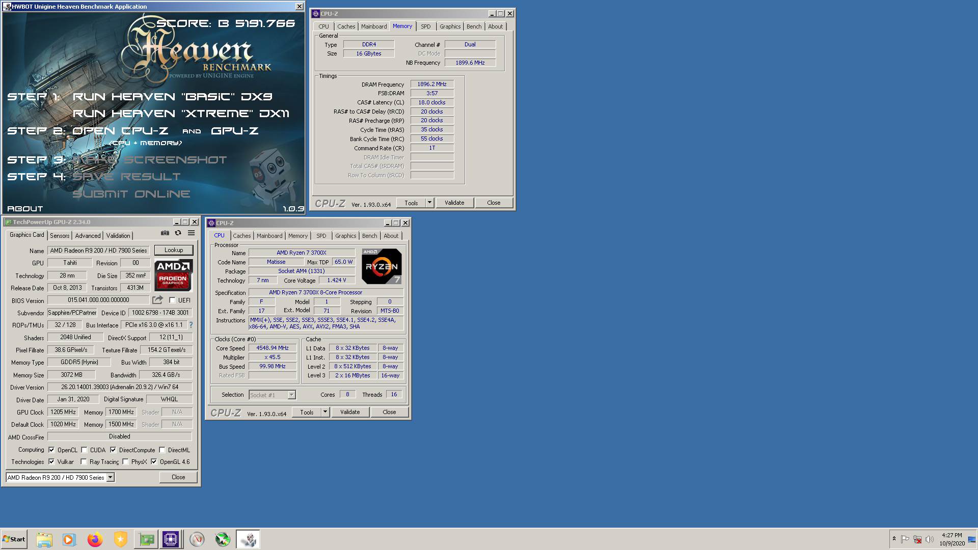Click About in Heaven benchmark app

(x=25, y=209)
